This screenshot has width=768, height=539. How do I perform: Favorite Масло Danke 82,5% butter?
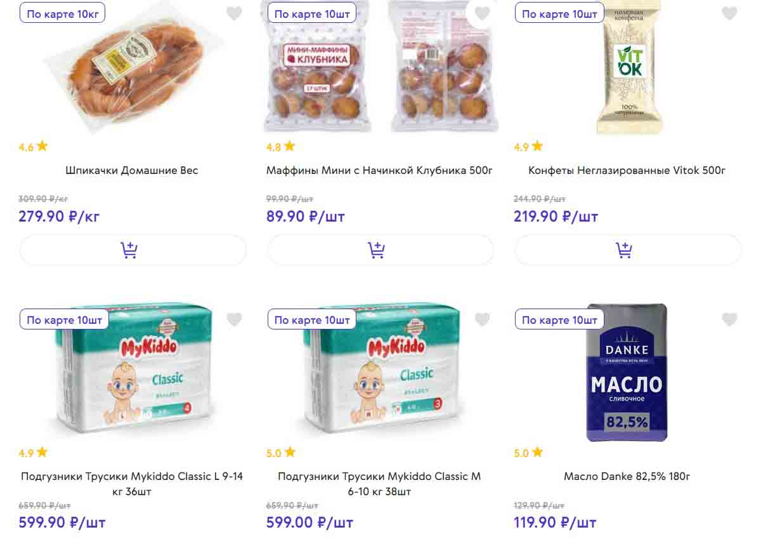730,319
